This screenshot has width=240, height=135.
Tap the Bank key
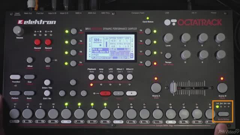point(29,93)
